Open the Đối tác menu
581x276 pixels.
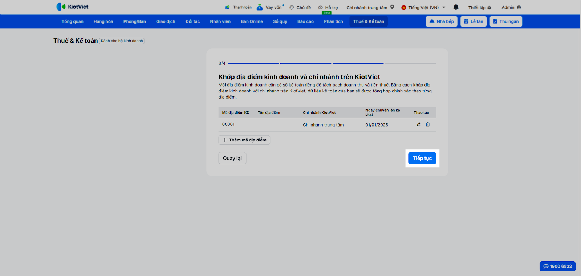tap(192, 21)
